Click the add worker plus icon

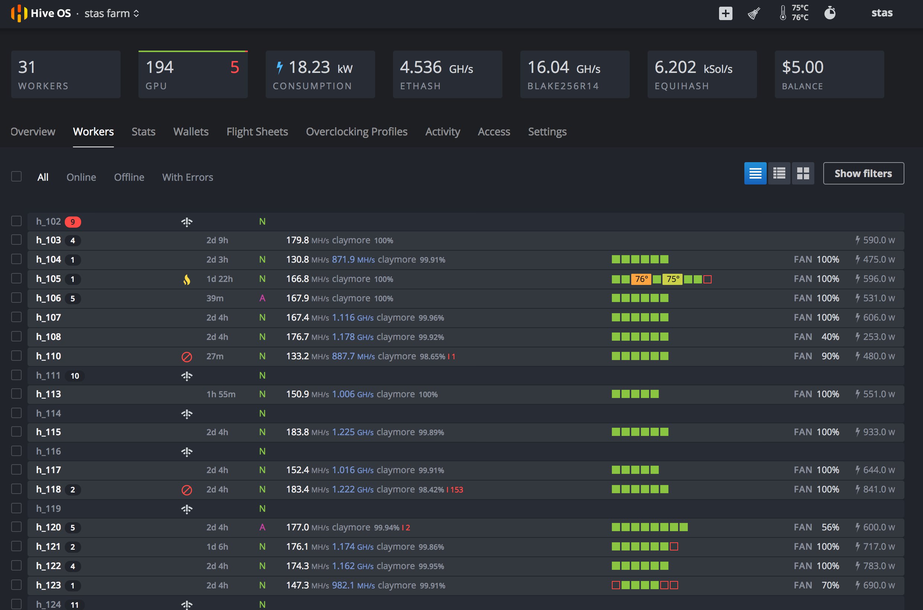pyautogui.click(x=724, y=12)
